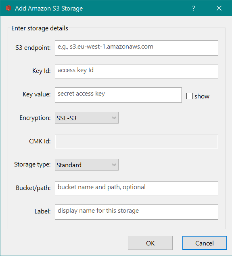232x256 pixels.
Task: Confirm with the OK button
Action: (x=150, y=243)
